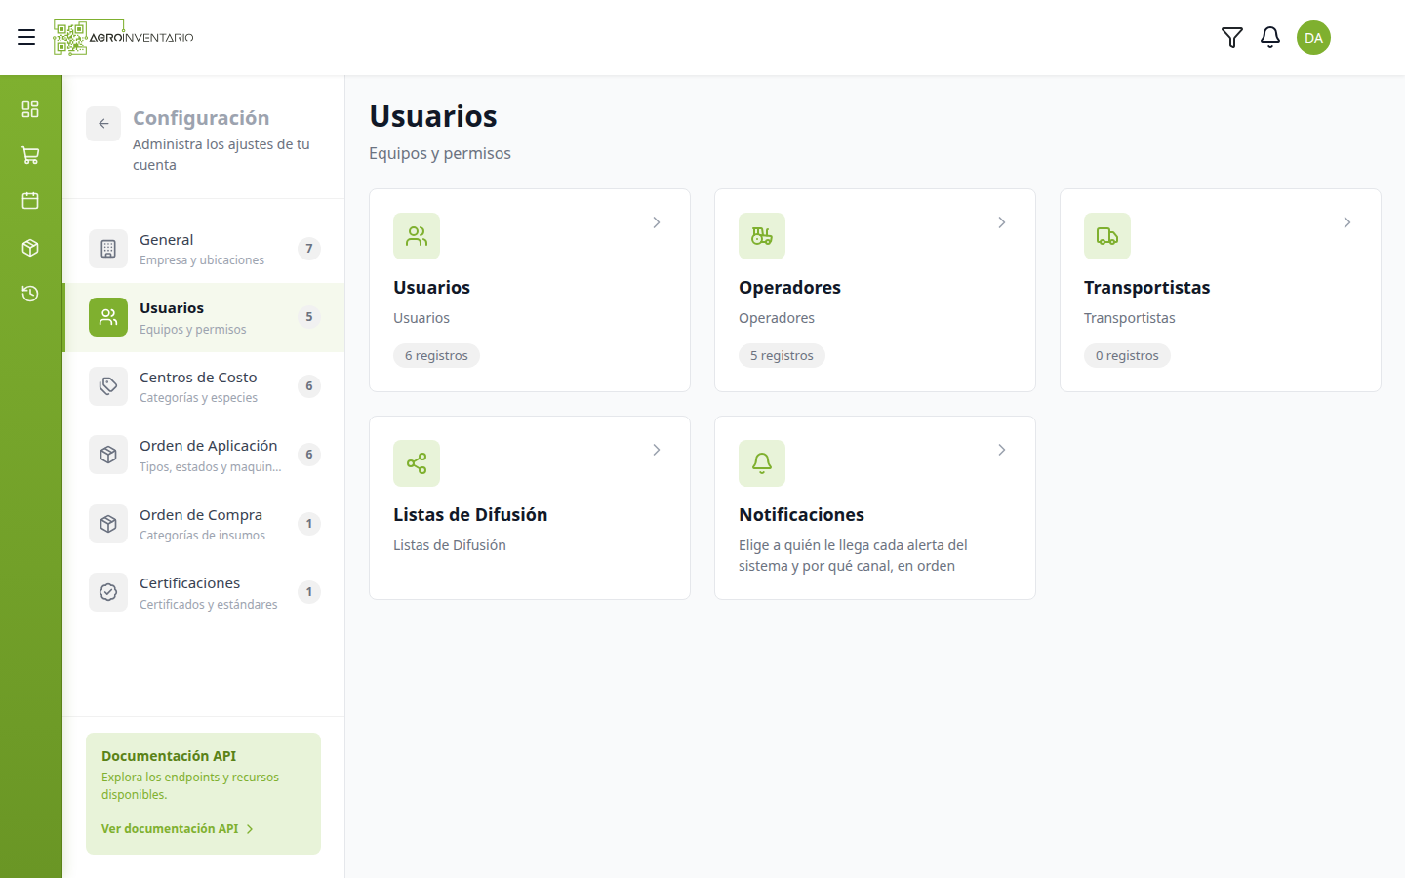Select Usuarios in the settings menu
1405x878 pixels.
tap(204, 318)
